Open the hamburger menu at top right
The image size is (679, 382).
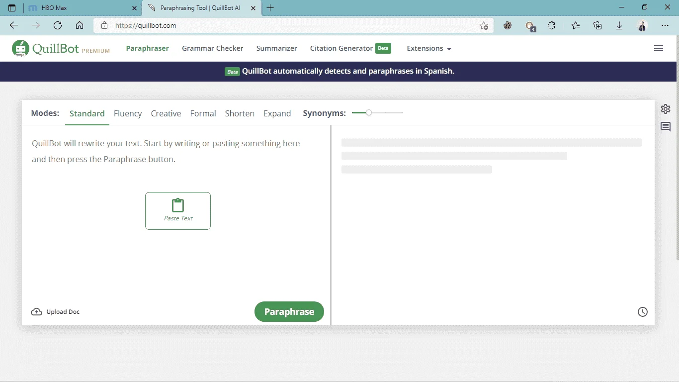click(659, 48)
